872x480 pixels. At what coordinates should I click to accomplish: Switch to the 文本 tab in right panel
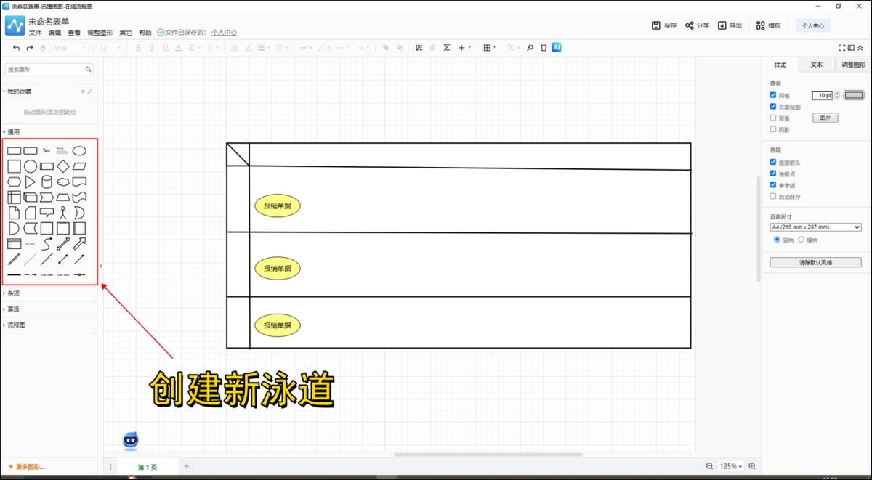(x=816, y=65)
